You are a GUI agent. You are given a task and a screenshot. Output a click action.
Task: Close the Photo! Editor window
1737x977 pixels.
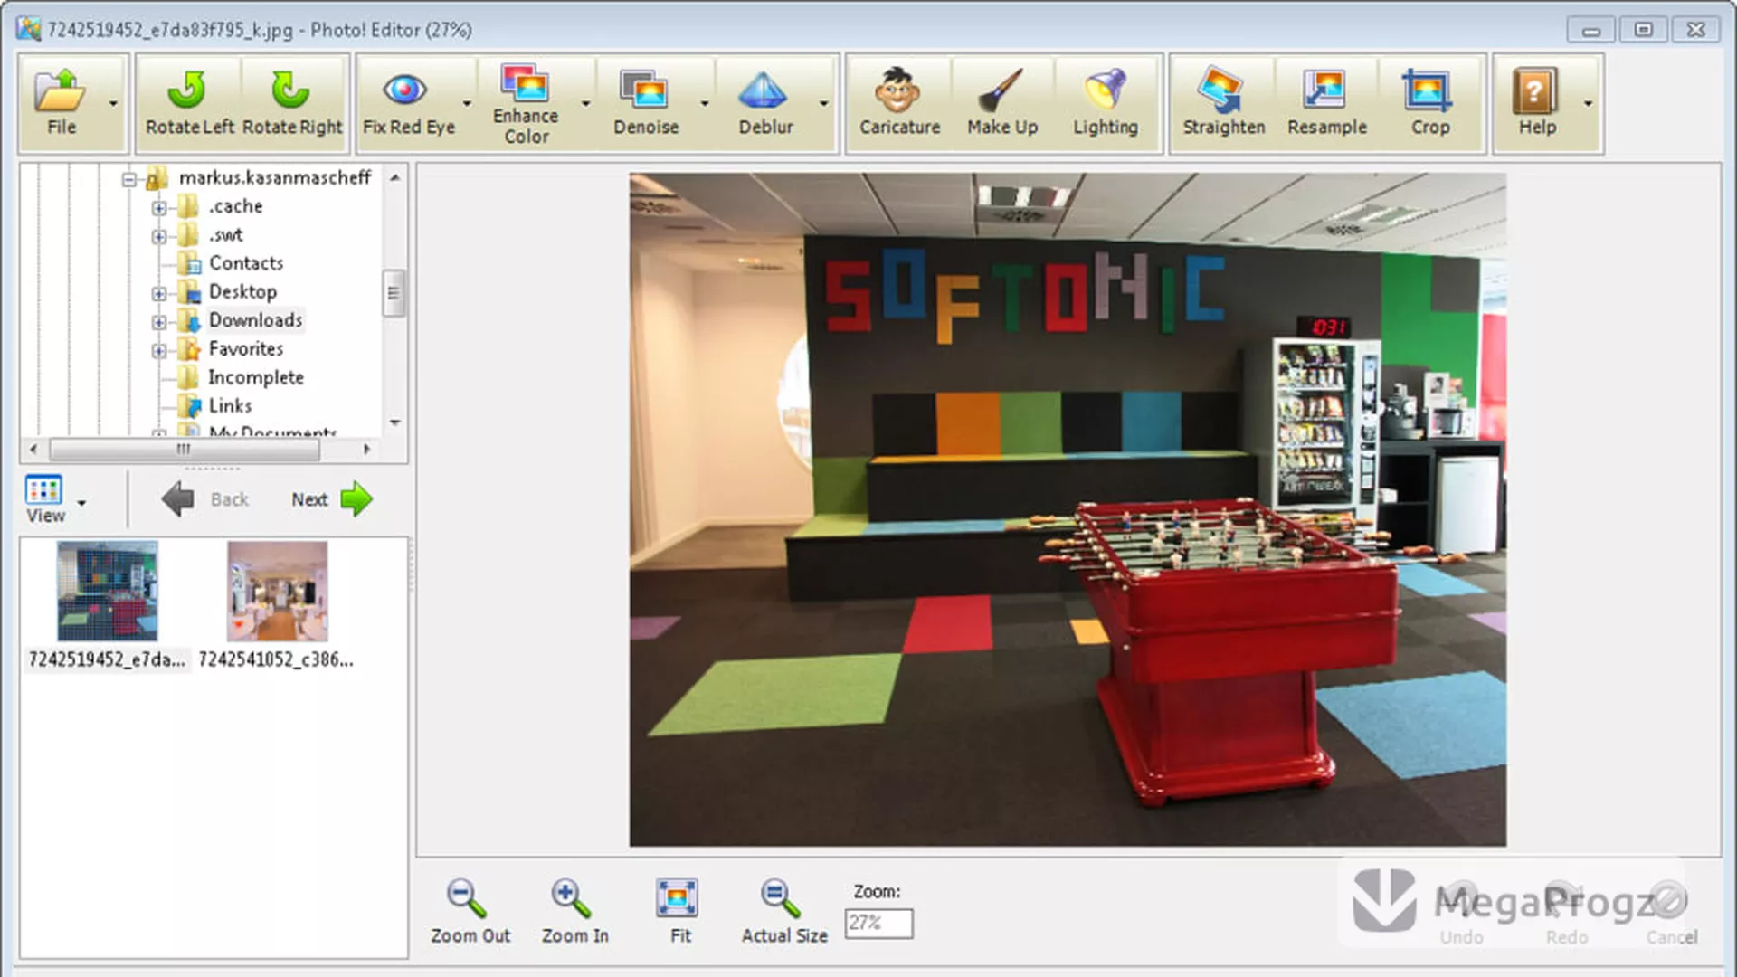click(1696, 30)
